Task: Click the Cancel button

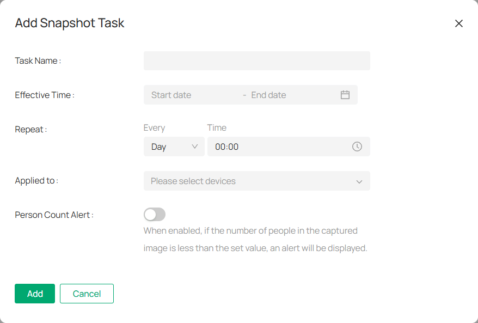Action: click(x=87, y=293)
